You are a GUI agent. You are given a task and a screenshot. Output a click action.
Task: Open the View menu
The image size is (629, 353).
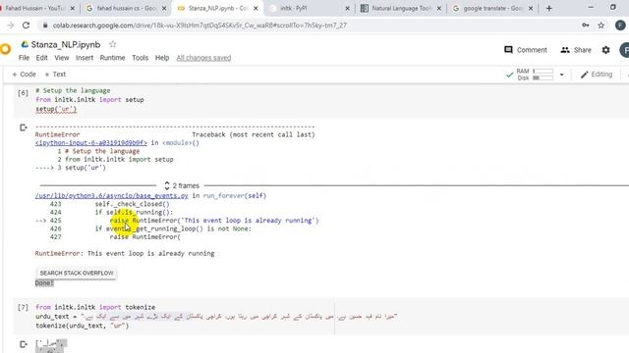click(61, 58)
